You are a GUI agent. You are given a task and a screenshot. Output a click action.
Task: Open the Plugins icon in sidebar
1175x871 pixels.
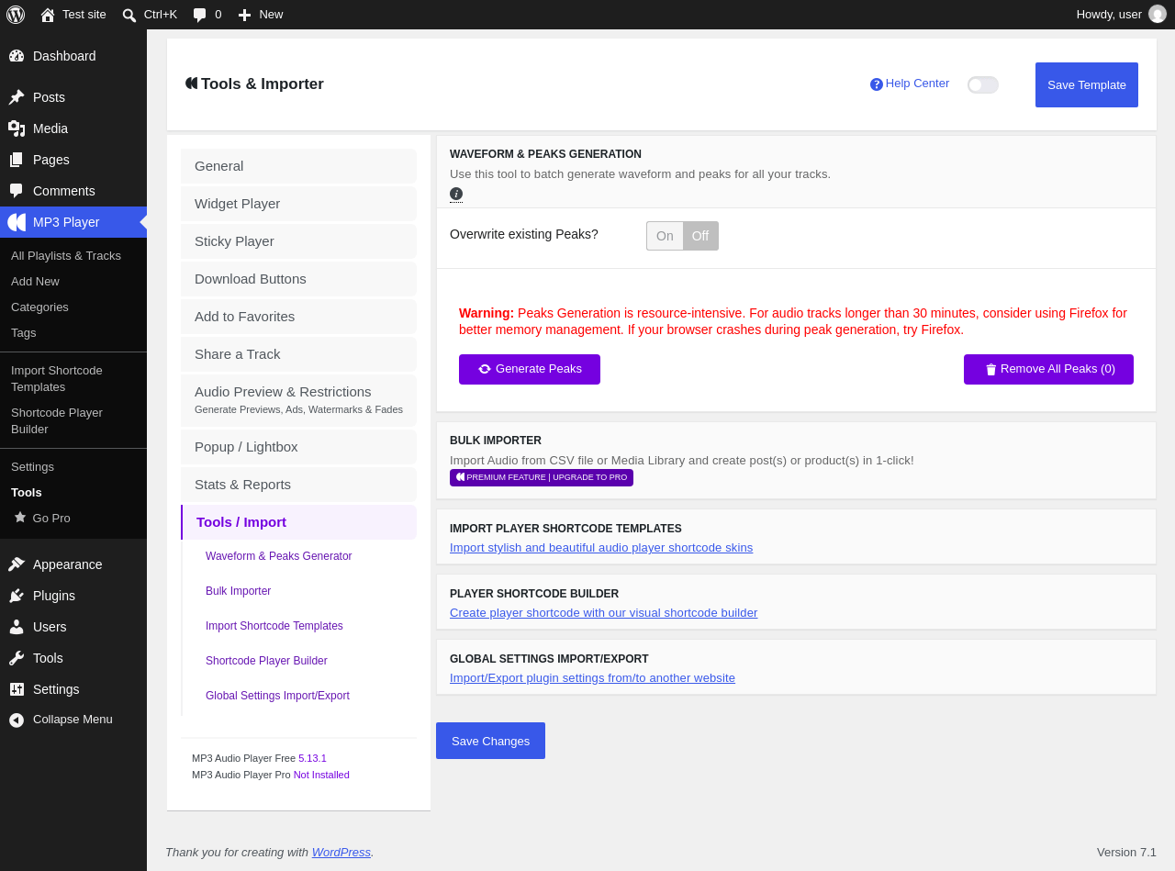point(17,596)
